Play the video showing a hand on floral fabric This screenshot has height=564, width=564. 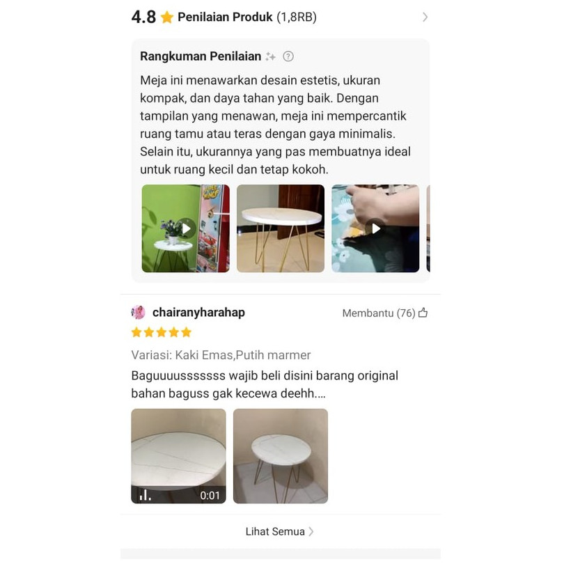point(375,228)
